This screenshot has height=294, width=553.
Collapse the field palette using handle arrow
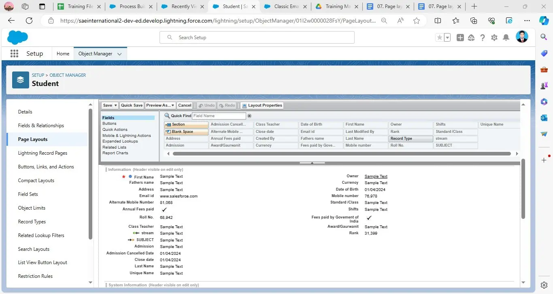[x=312, y=163]
